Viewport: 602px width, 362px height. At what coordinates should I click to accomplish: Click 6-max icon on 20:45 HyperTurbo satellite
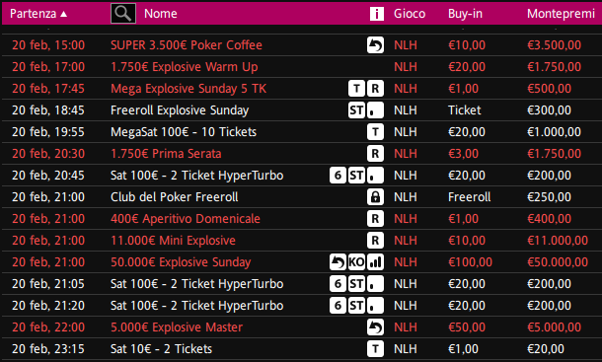[x=338, y=176]
